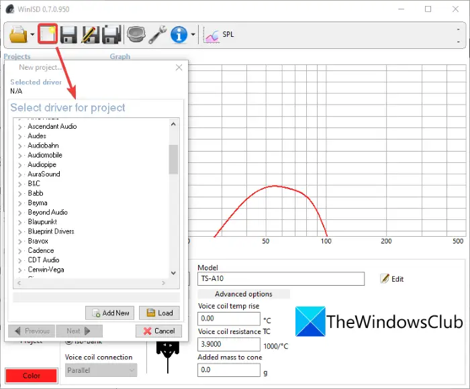Screen dimensions: 470x389
Task: Click the driver list vertical scrollbar thumb
Action: (173, 160)
